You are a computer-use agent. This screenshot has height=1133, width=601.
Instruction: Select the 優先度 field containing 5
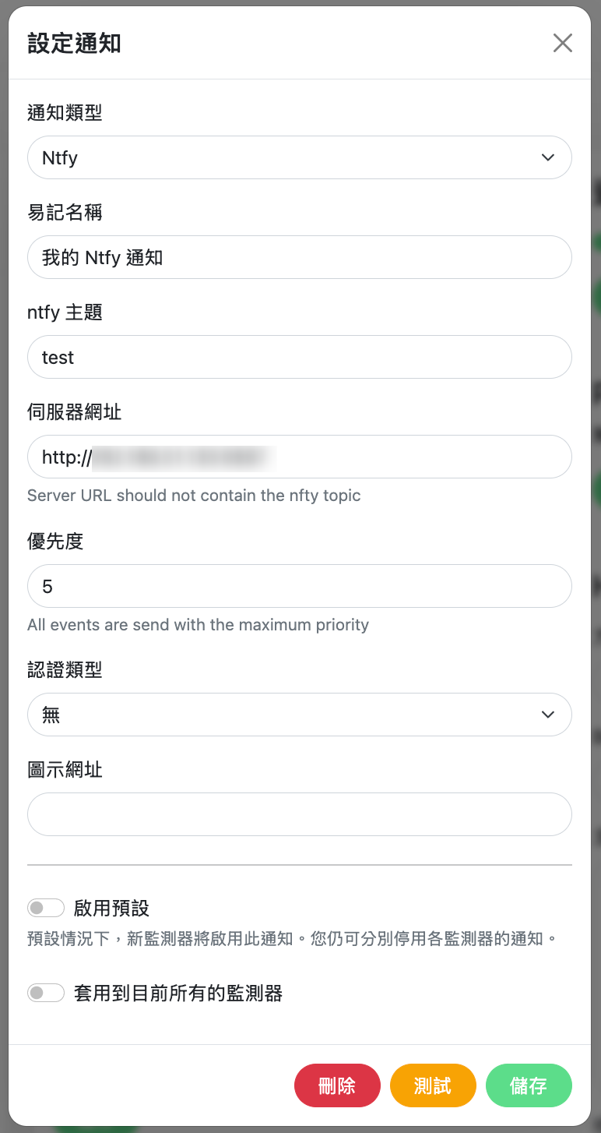(300, 586)
